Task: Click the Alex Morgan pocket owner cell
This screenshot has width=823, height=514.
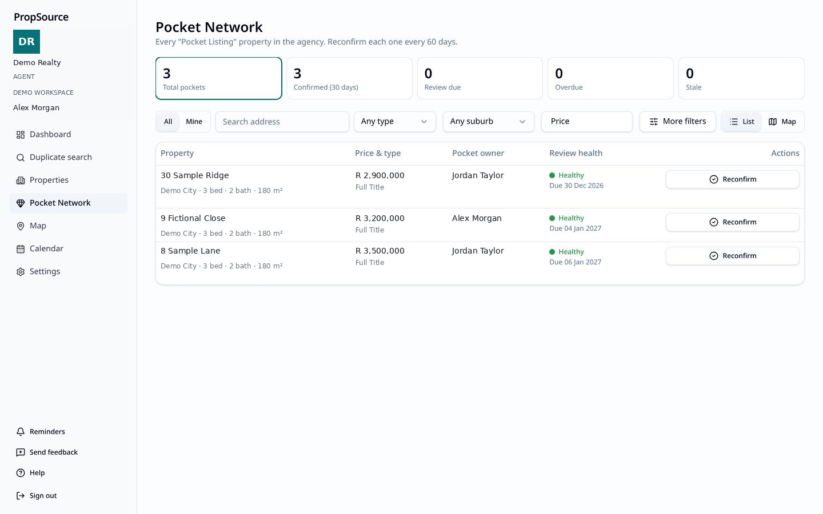Action: click(477, 218)
